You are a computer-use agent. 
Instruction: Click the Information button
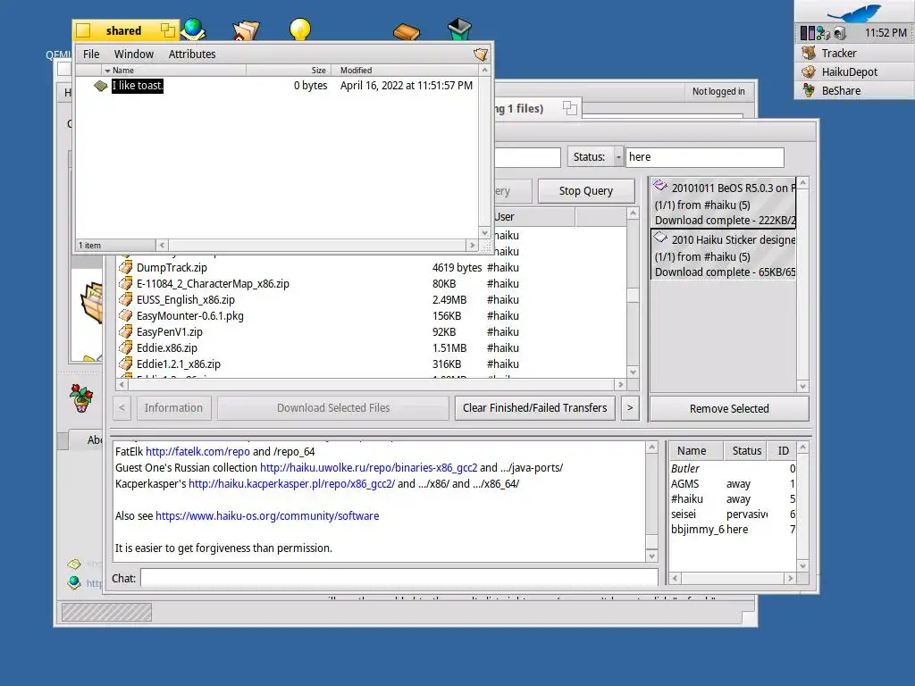tap(173, 407)
